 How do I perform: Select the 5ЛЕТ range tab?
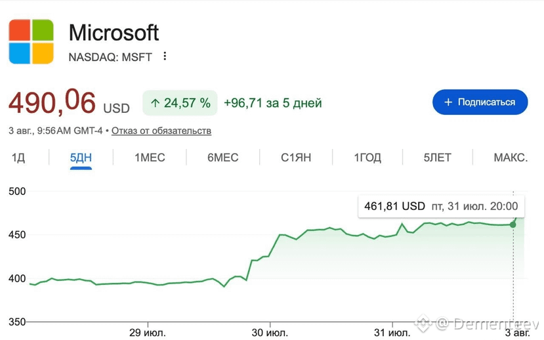437,158
